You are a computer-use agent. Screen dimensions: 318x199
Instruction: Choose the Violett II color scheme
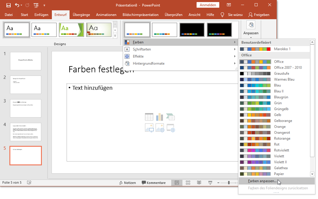274,162
